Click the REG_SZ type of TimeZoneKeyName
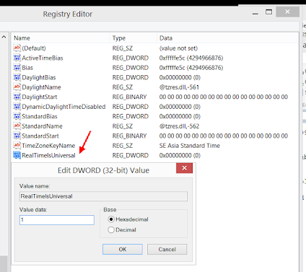 123,146
